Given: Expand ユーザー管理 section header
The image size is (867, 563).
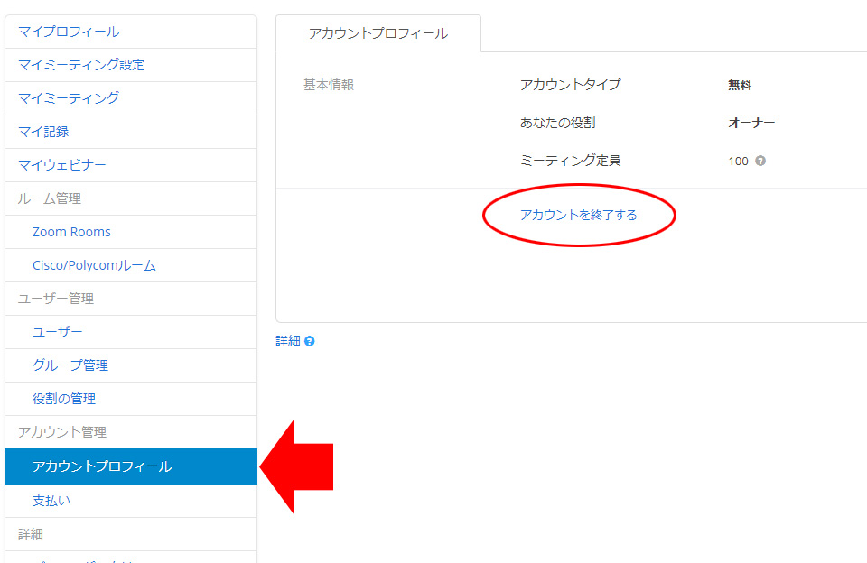Looking at the screenshot, I should 56,299.
